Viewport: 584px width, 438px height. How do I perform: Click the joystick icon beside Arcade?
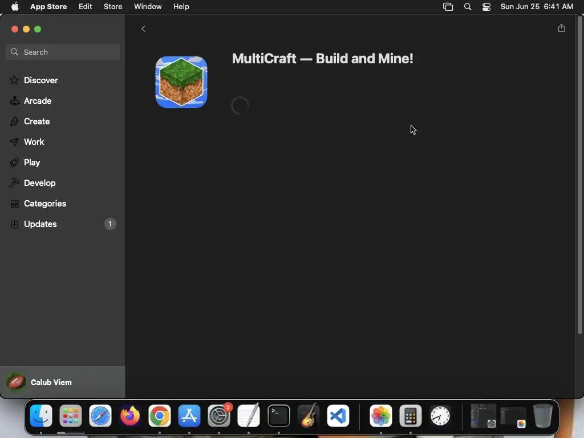click(x=14, y=100)
